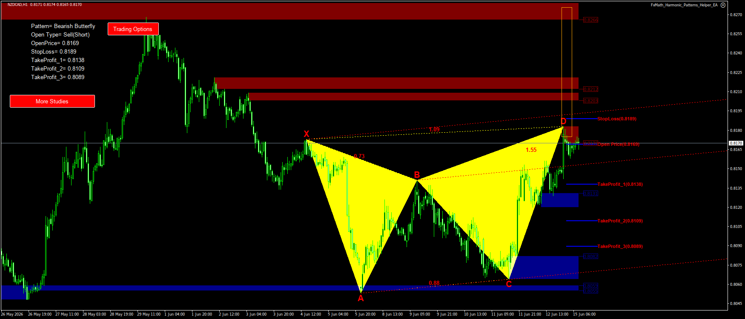This screenshot has width=745, height=319.
Task: Select the TakeProfit_3= 0.8089 info line
Action: click(57, 77)
